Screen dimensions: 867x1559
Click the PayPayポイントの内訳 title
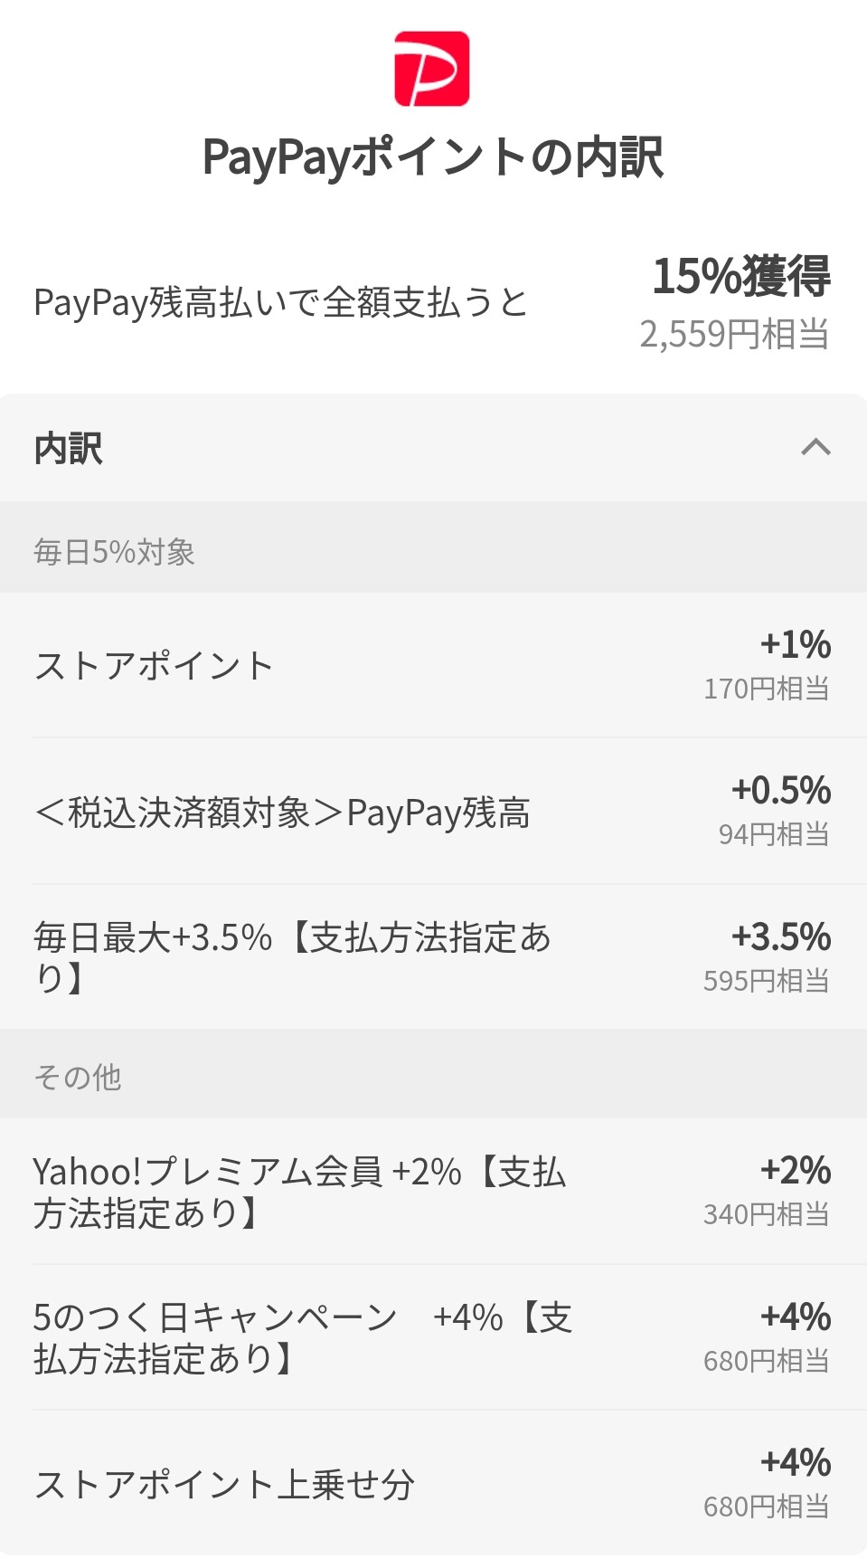[433, 157]
